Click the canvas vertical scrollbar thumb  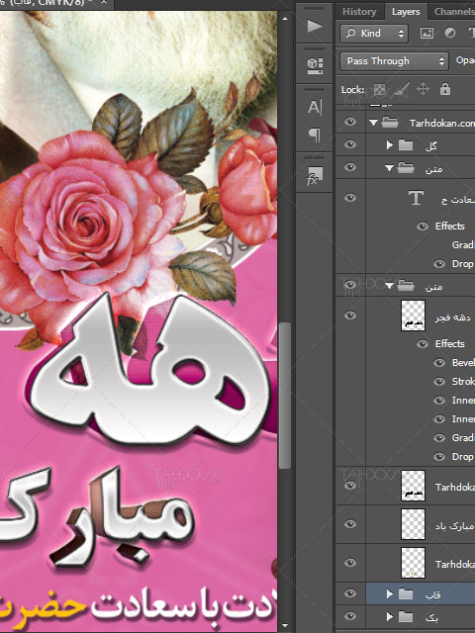tap(285, 396)
